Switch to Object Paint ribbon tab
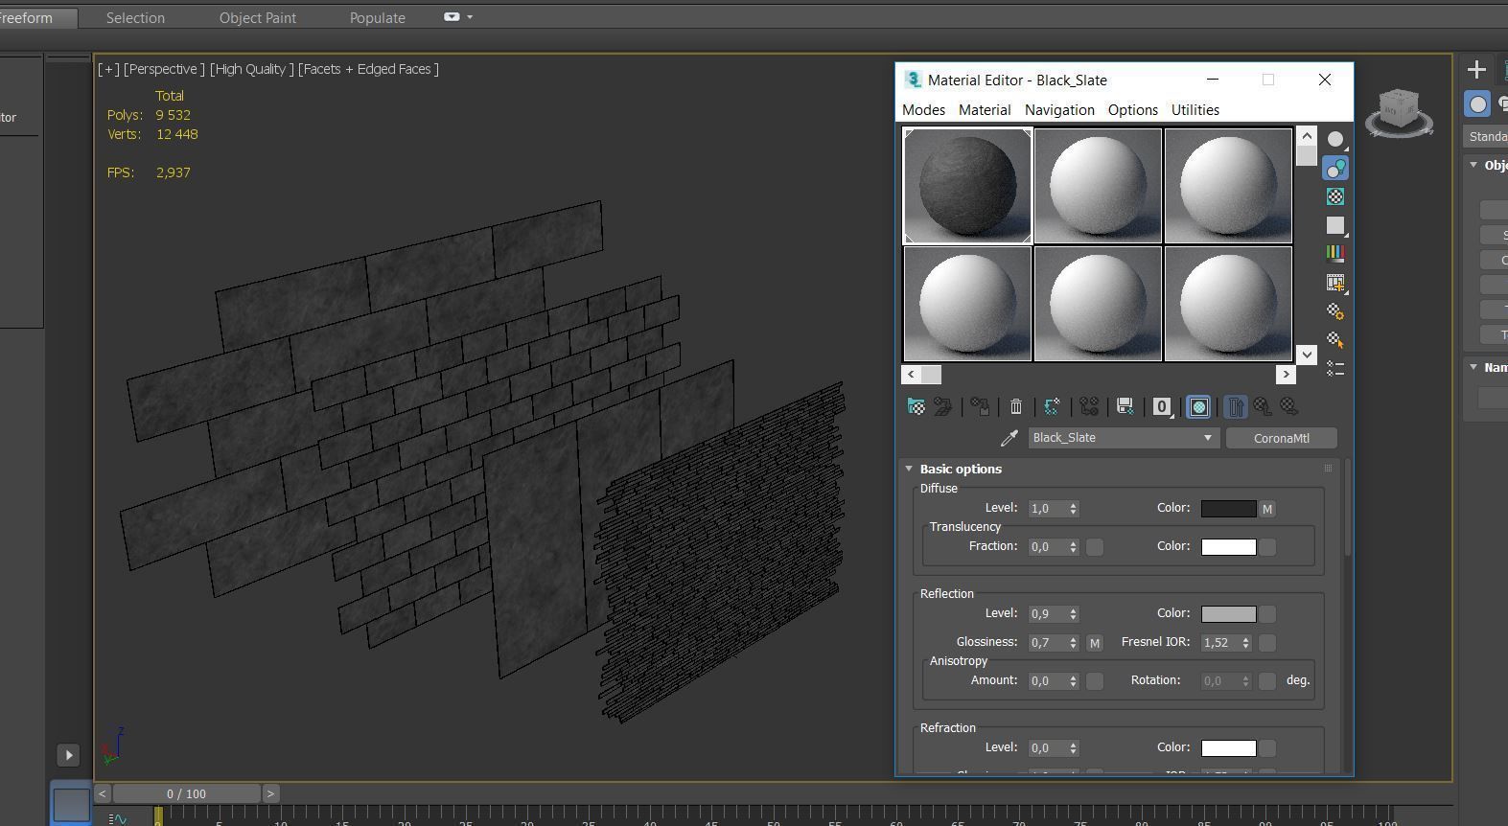Viewport: 1508px width, 826px height. tap(257, 17)
